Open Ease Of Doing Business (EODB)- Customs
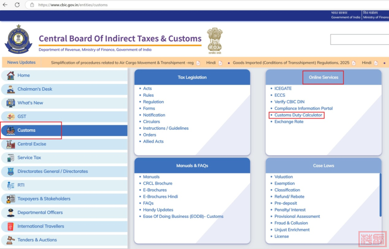Screen dimensions: 389x249 click(x=183, y=217)
